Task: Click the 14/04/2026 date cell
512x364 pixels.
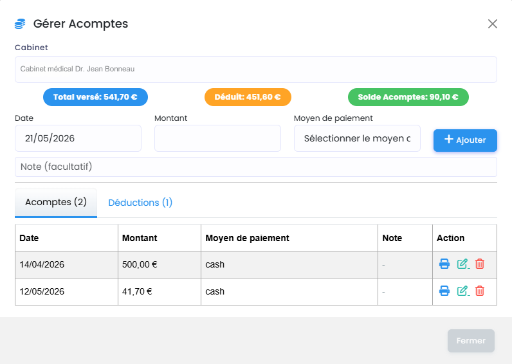Action: tap(66, 264)
